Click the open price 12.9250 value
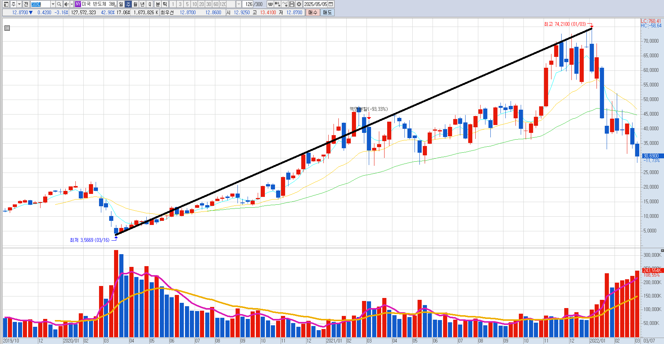 point(242,12)
